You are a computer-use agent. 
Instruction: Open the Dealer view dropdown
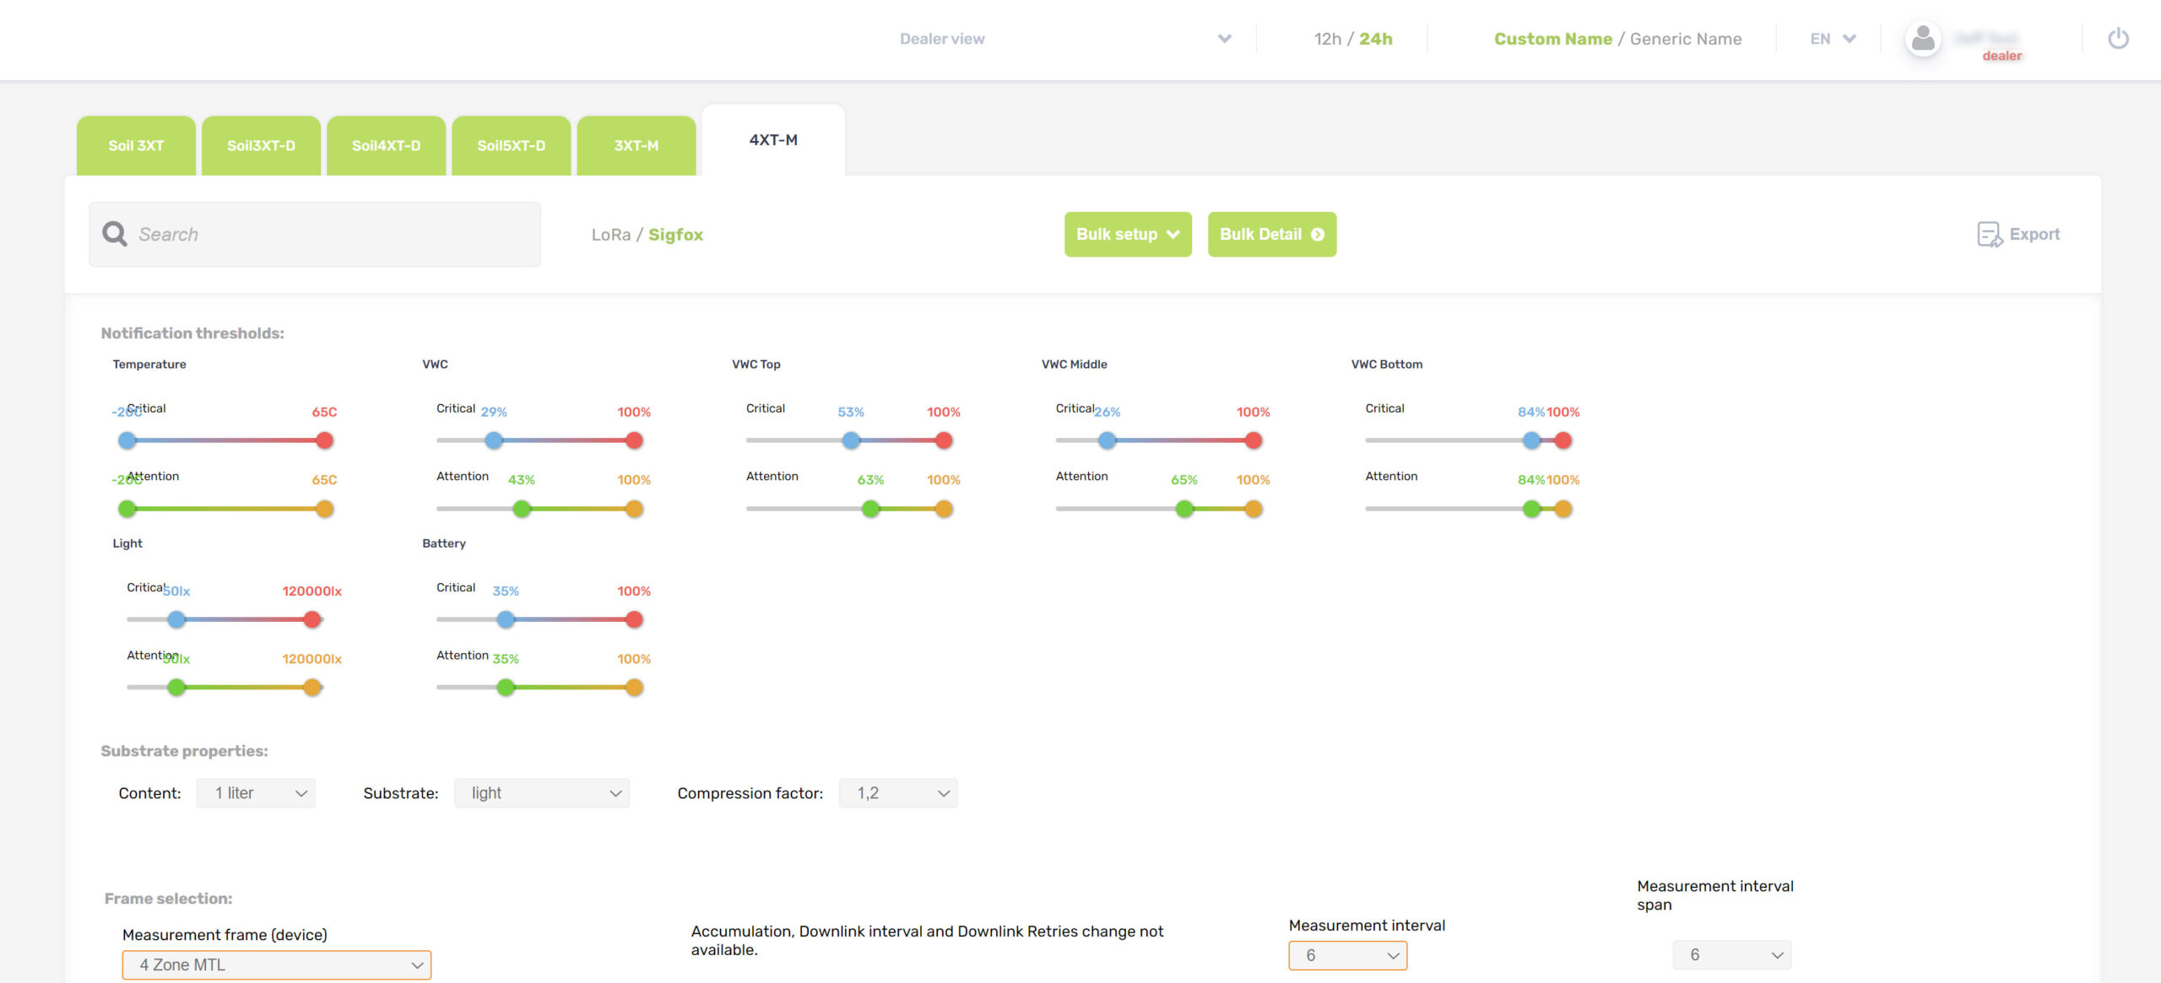point(1065,39)
